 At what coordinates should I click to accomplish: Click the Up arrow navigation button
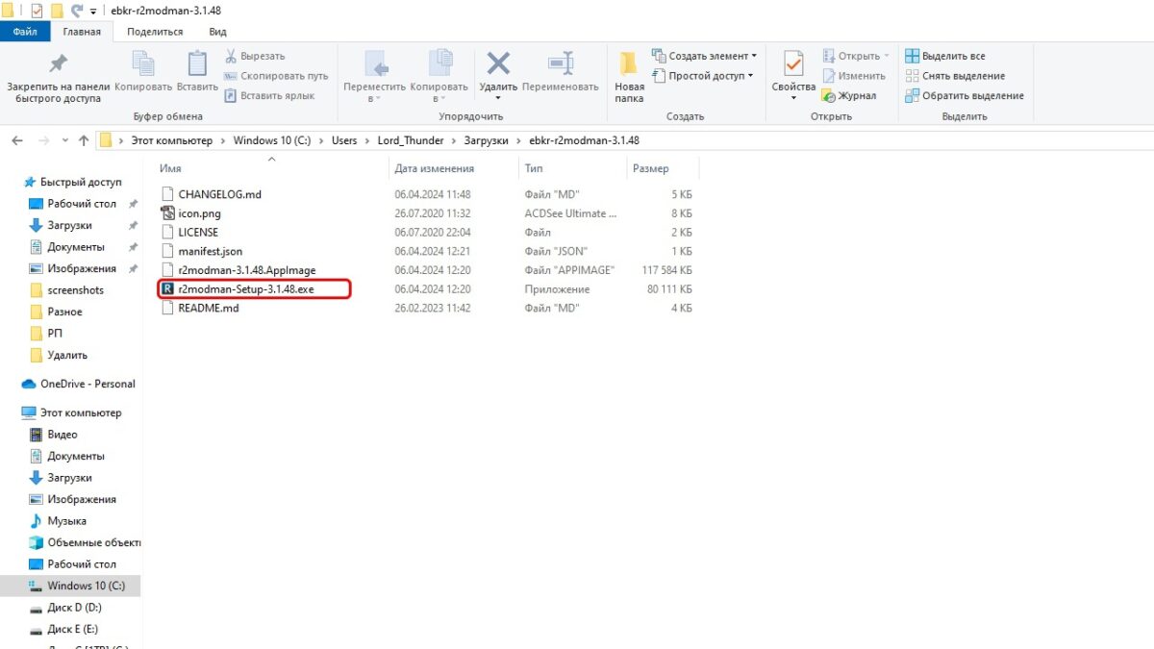point(84,140)
